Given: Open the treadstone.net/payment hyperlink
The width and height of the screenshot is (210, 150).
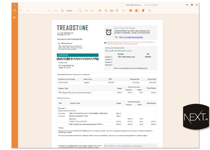Looking at the screenshot, I should pyautogui.click(x=131, y=37).
